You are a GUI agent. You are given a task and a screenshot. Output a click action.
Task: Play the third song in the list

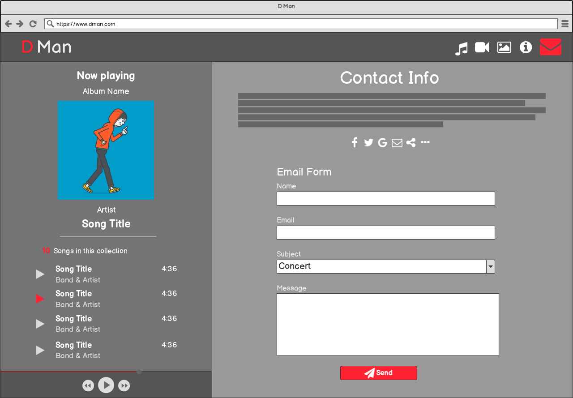[40, 324]
